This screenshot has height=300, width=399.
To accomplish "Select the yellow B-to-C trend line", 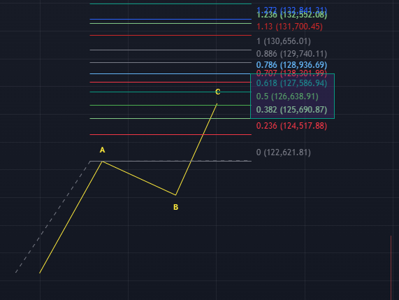I will point(196,149).
